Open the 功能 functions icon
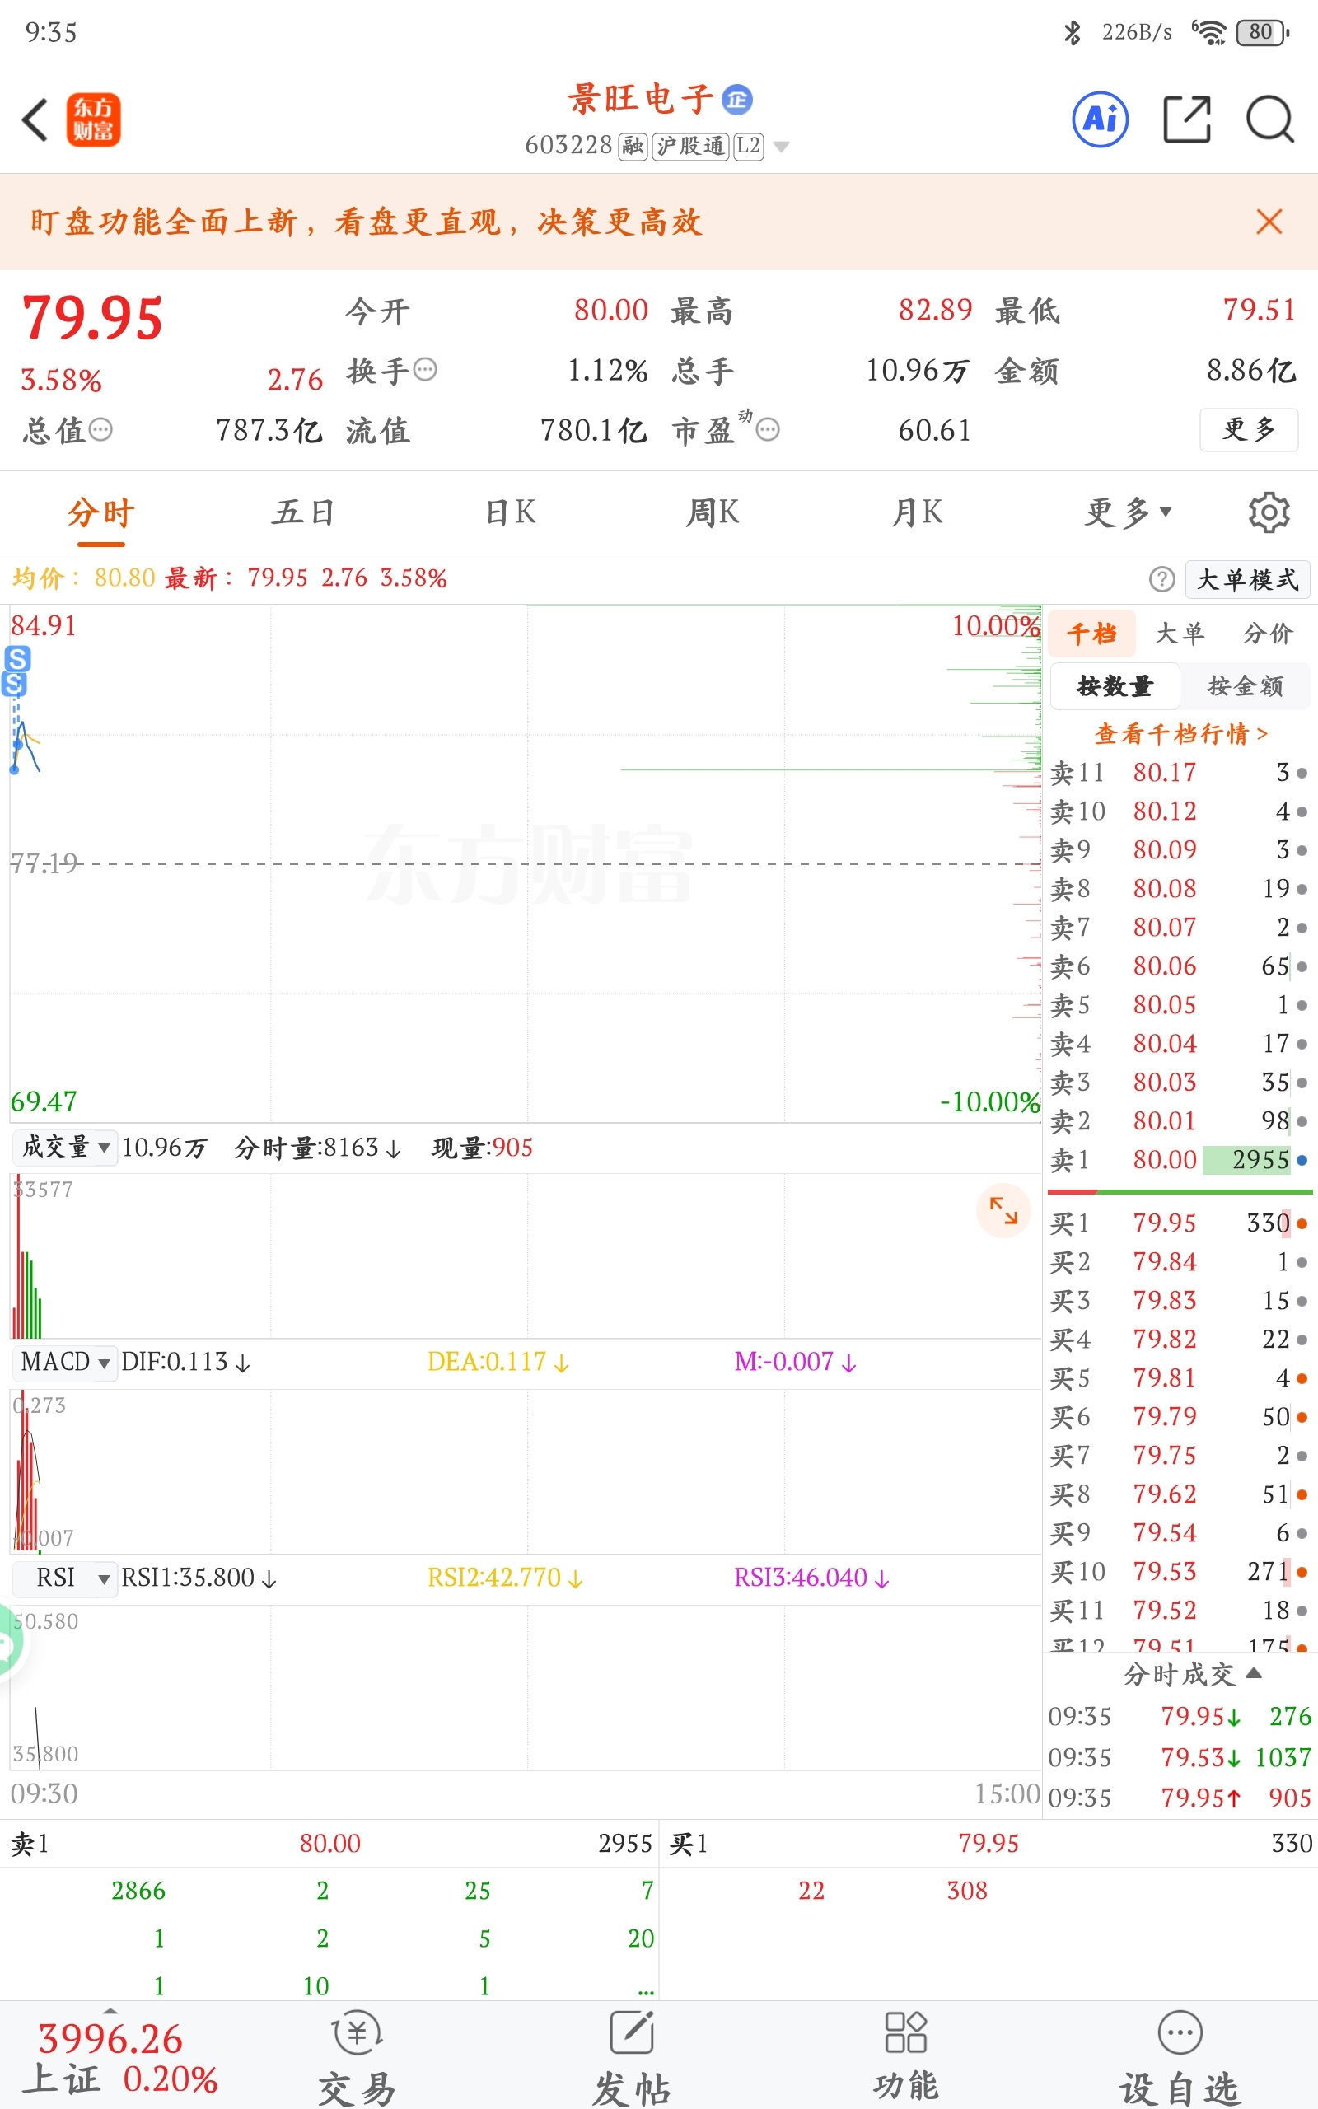Image resolution: width=1318 pixels, height=2109 pixels. coord(905,2060)
